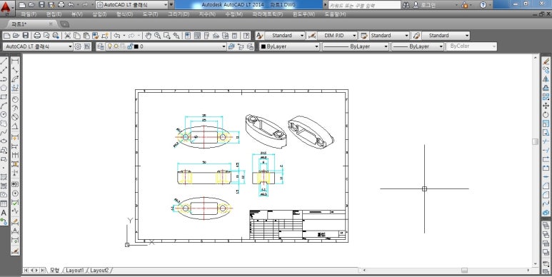552x277 pixels.
Task: Toggle the layer freeze sun icon
Action: [116, 46]
